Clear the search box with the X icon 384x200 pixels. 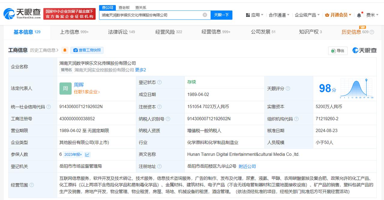pyautogui.click(x=205, y=15)
